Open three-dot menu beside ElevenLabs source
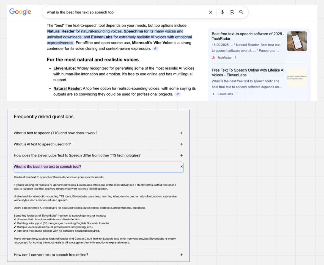Screen dimensions: 324x265 pos(237,94)
